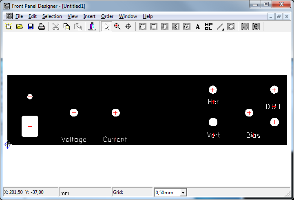Toggle the arrow selection pointer tool

[x=106, y=27]
